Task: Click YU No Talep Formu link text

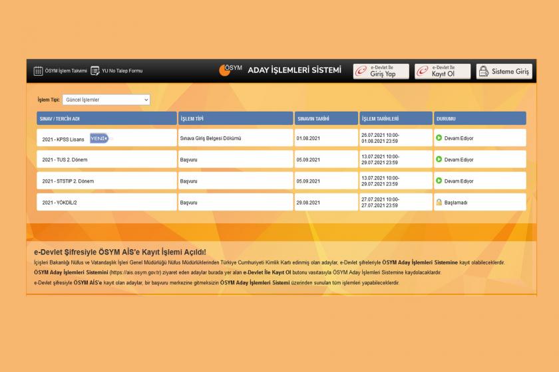Action: click(122, 71)
